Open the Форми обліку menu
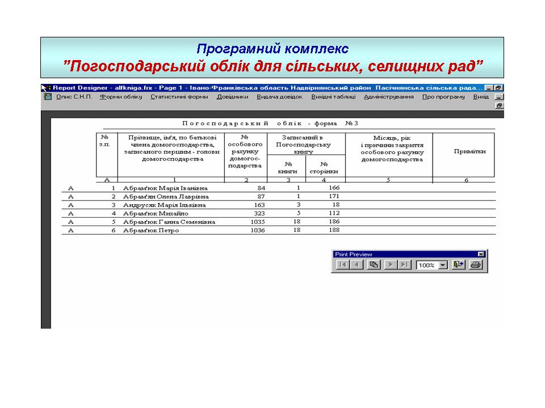The width and height of the screenshot is (545, 408). click(120, 97)
